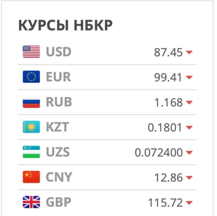The image size is (217, 216).
Task: Select the RUB currency label
Action: click(x=59, y=102)
